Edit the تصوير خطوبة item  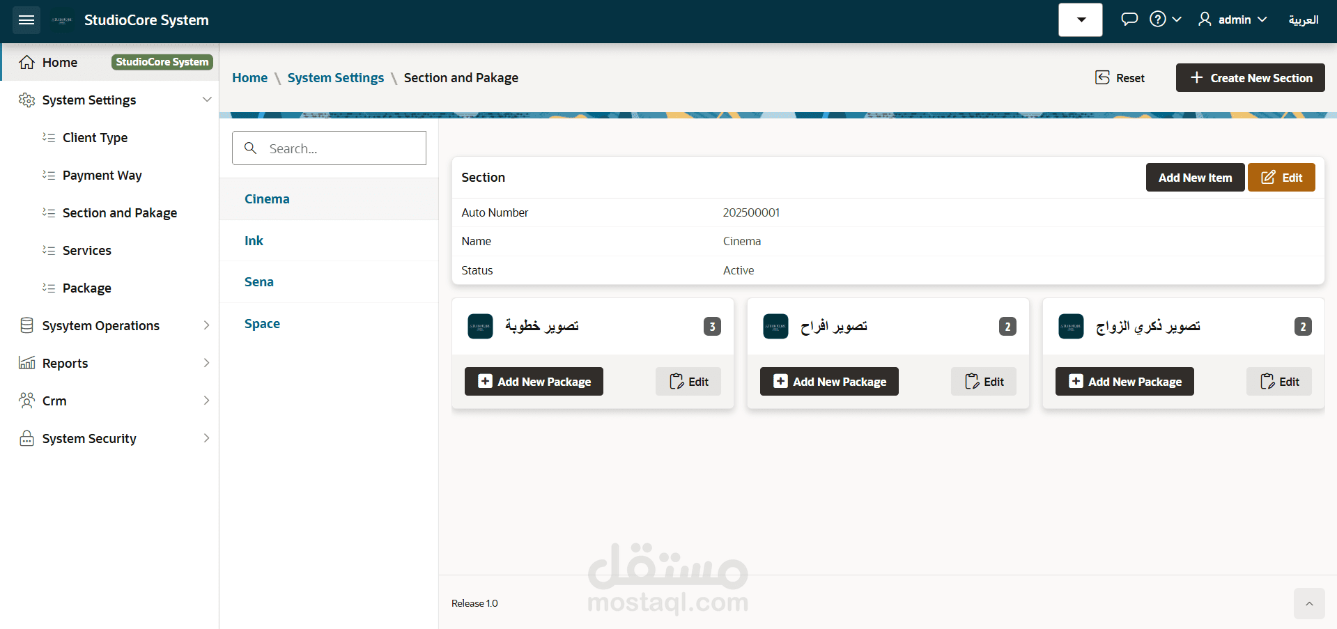(688, 382)
